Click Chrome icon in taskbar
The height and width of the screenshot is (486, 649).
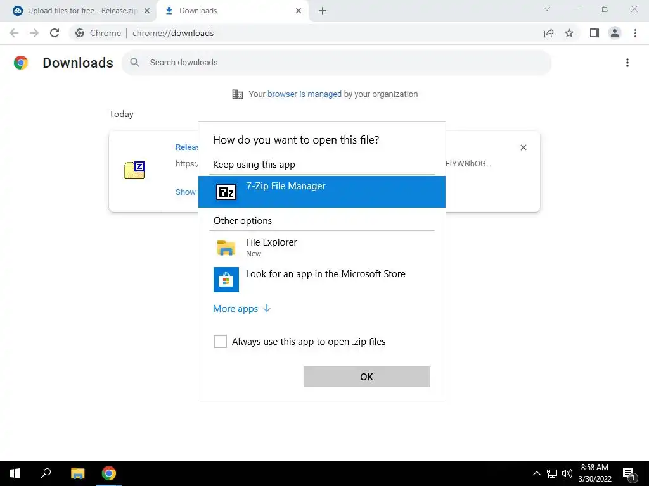(109, 473)
